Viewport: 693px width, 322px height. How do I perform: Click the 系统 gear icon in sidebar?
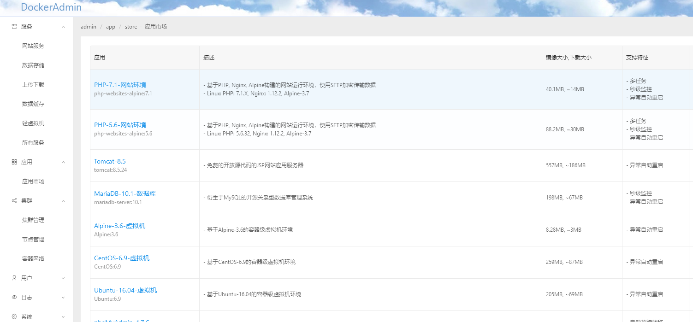(14, 317)
